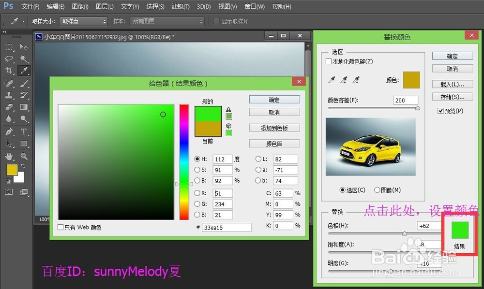Select the Clone Stamp tool

coord(9,95)
